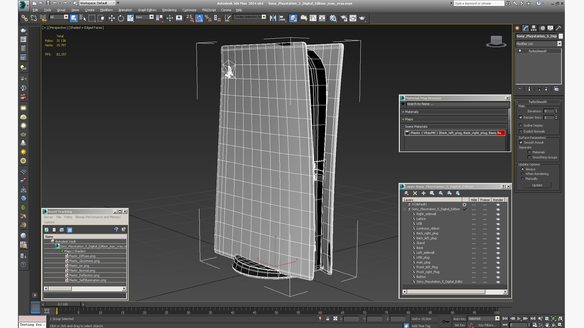This screenshot has height=328, width=584.
Task: Toggle Render Iters checkbox
Action: click(521, 118)
